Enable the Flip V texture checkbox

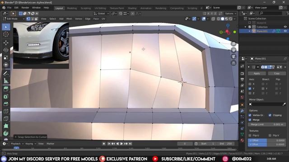pyautogui.click(x=270, y=135)
